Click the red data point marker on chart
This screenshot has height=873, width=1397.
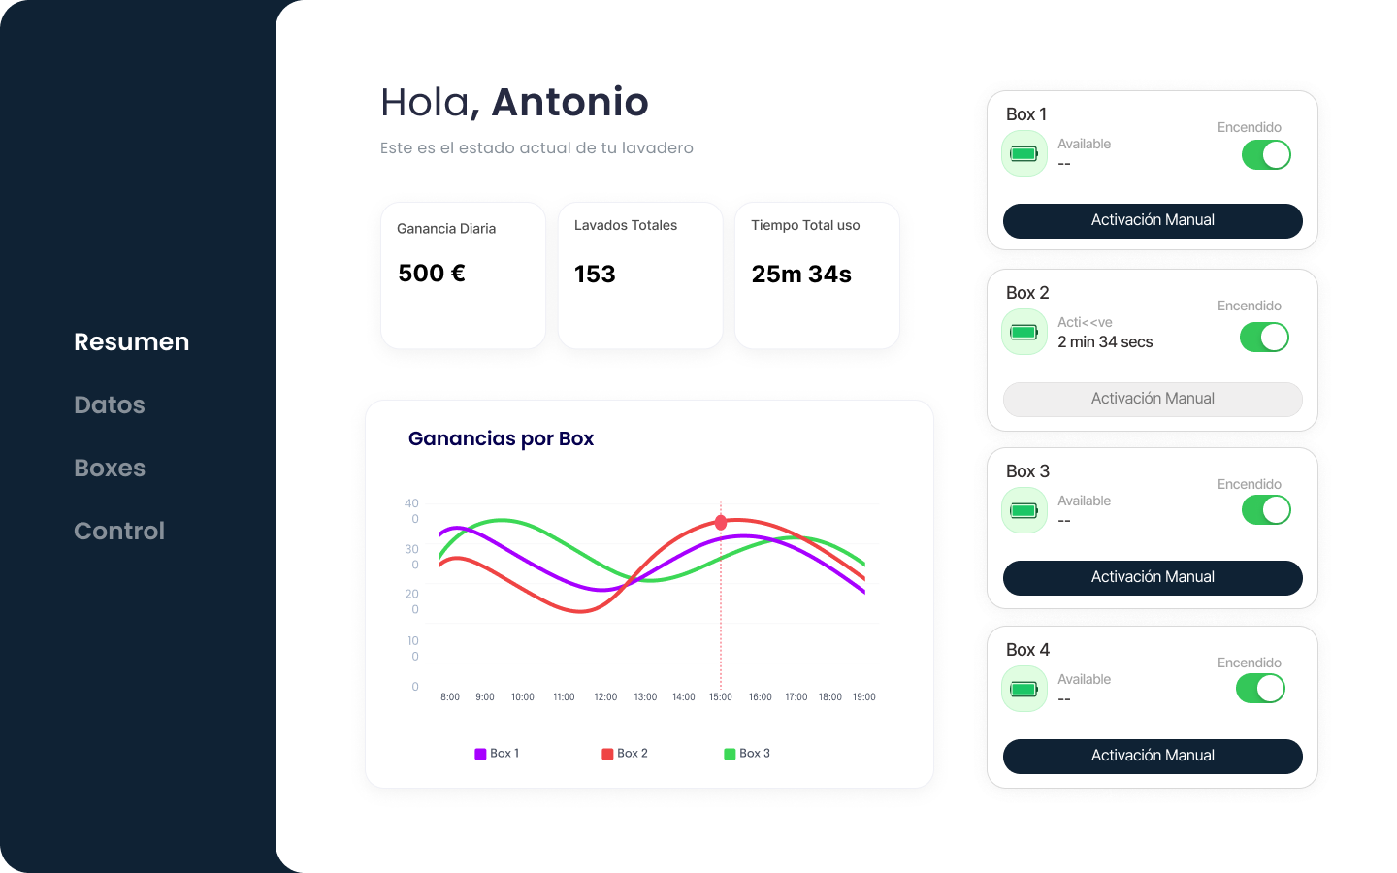[x=721, y=523]
